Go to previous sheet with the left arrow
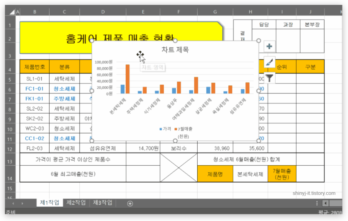This screenshot has height=221, width=348. pyautogui.click(x=13, y=203)
